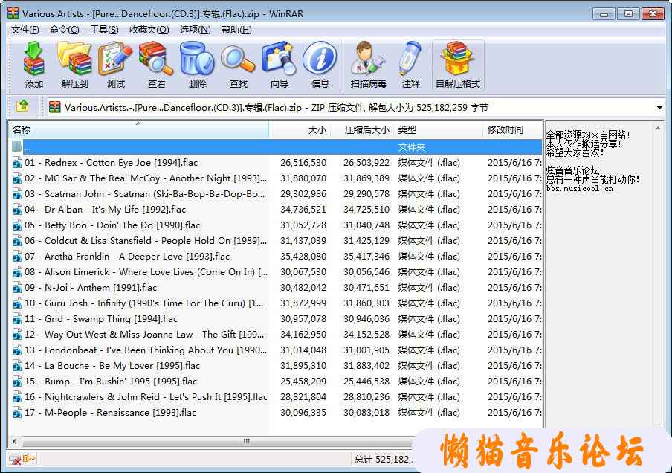Click bbs.musicool.cn in comment panel
This screenshot has height=473, width=672.
(x=579, y=189)
